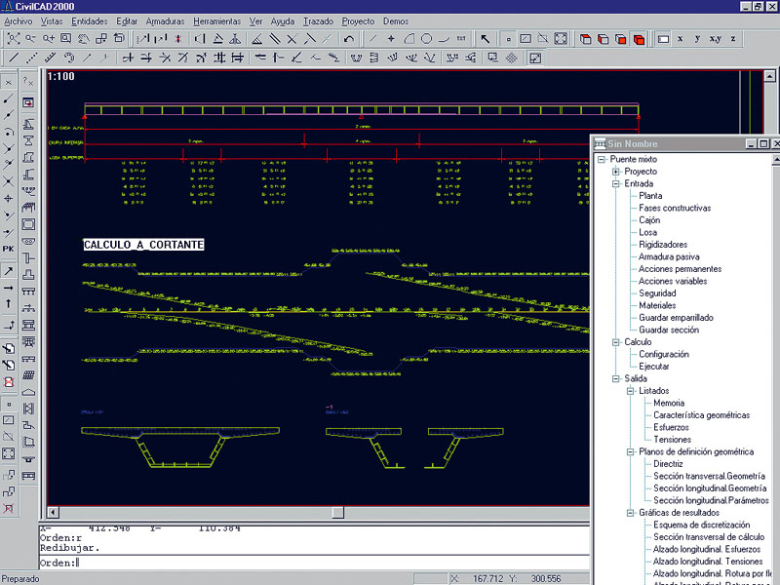
Task: Click the undo arrow icon
Action: point(349,39)
